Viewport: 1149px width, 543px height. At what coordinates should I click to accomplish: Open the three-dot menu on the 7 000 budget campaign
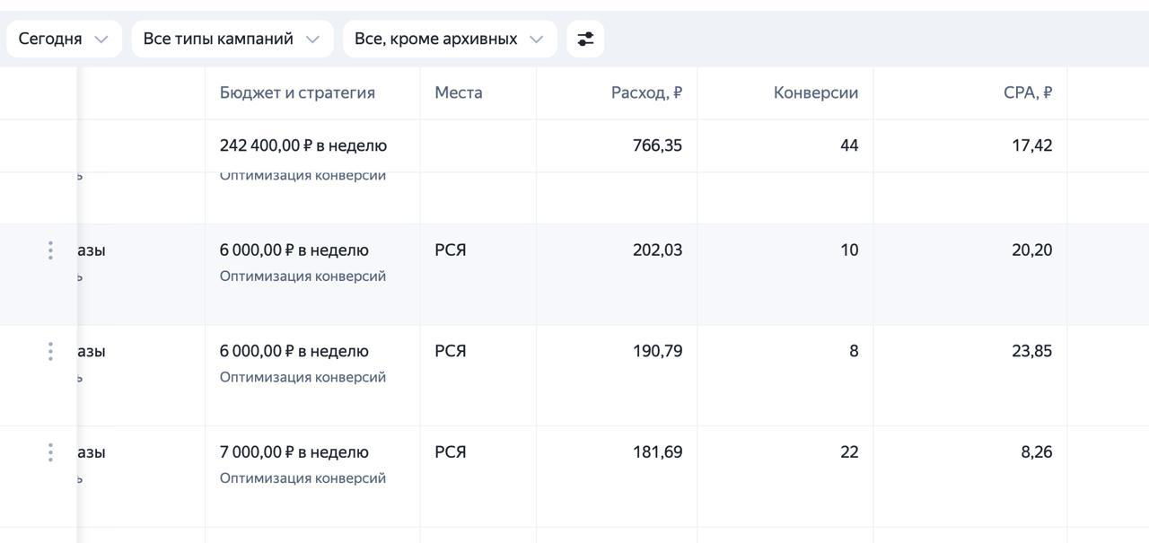click(50, 451)
